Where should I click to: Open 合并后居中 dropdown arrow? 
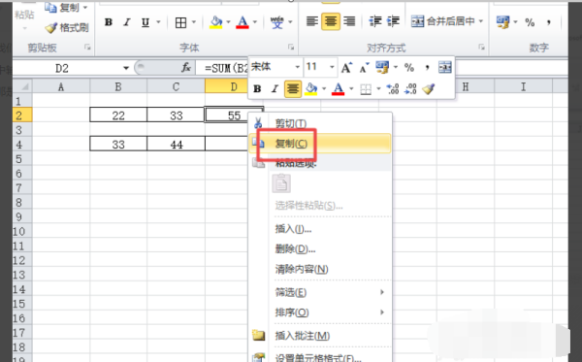click(x=481, y=21)
